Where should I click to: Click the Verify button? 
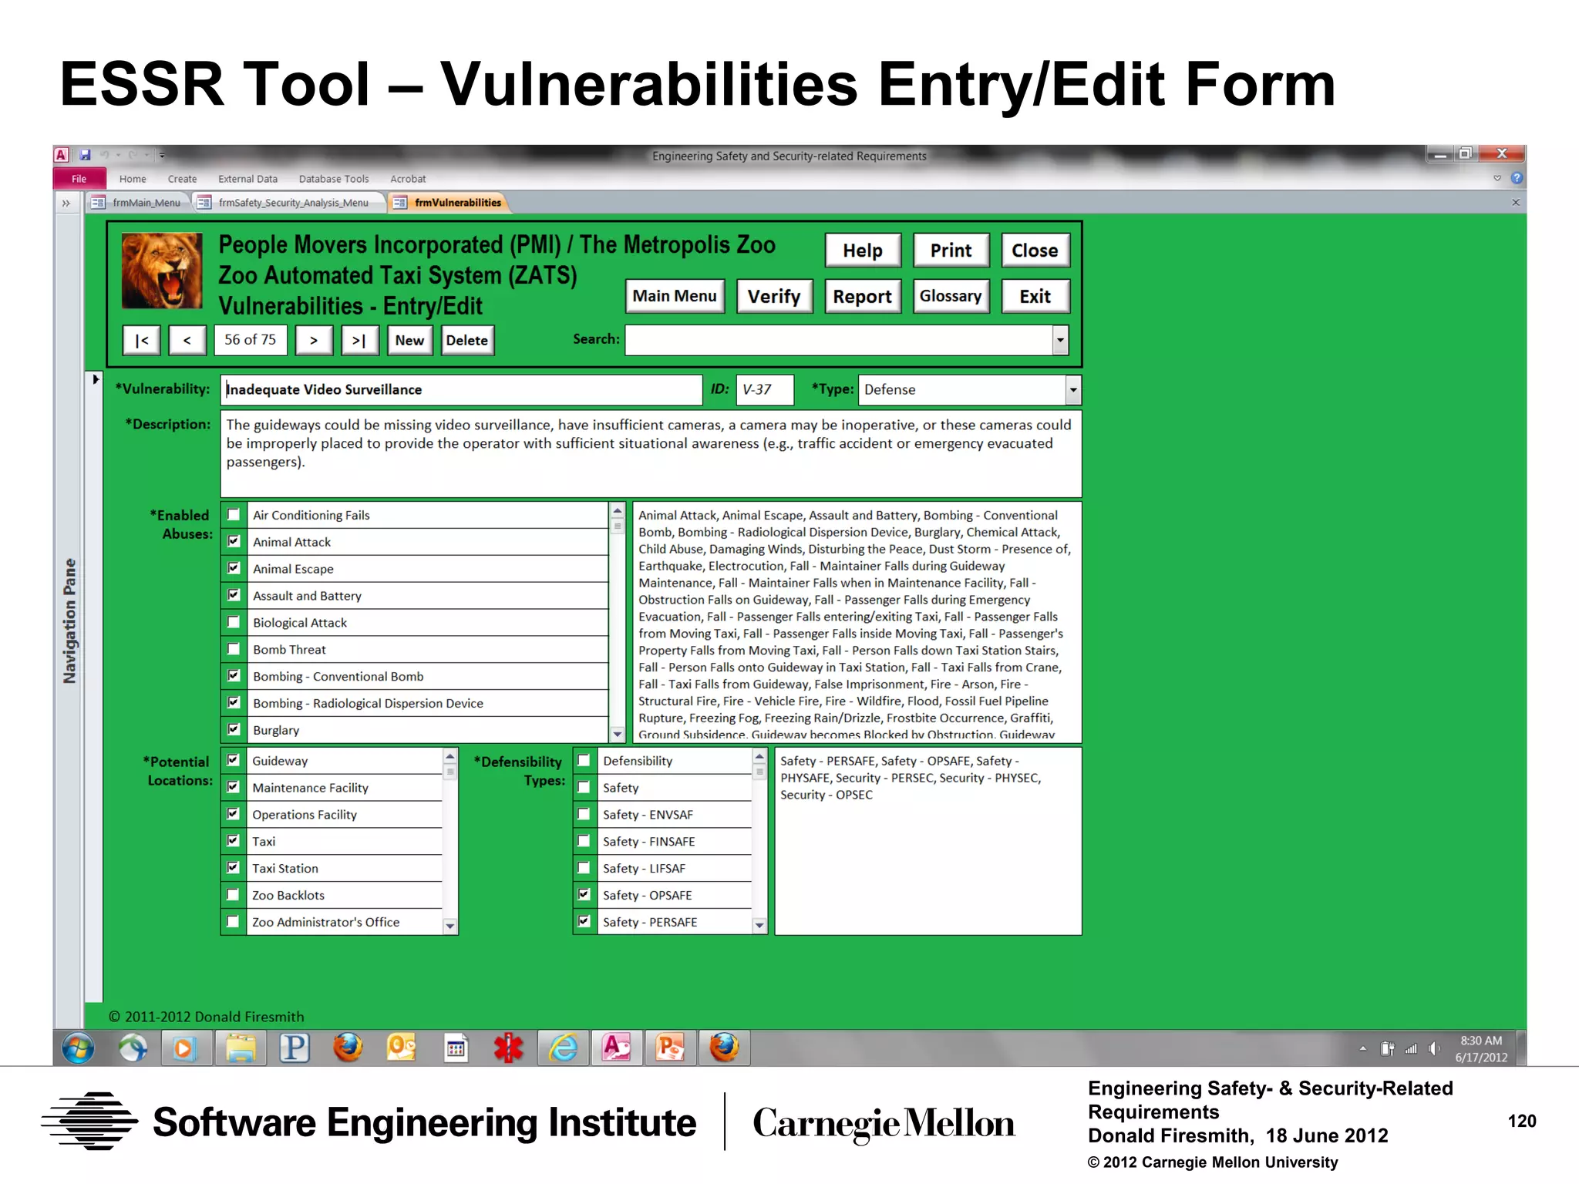click(774, 297)
